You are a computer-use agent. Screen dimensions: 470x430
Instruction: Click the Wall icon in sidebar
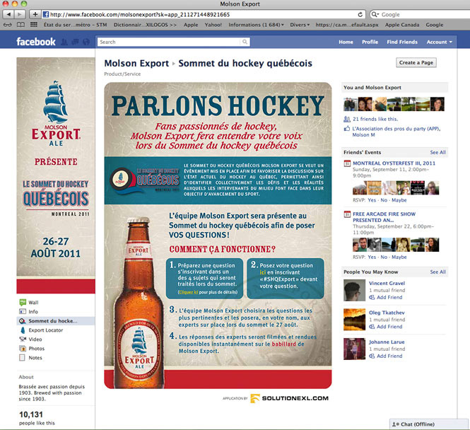pyautogui.click(x=22, y=302)
